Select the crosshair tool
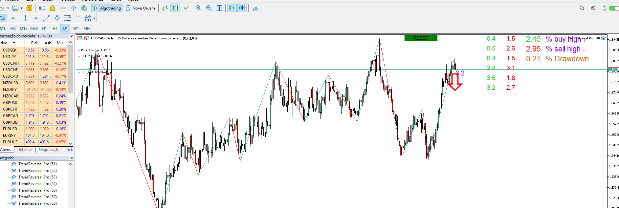 coord(13,18)
